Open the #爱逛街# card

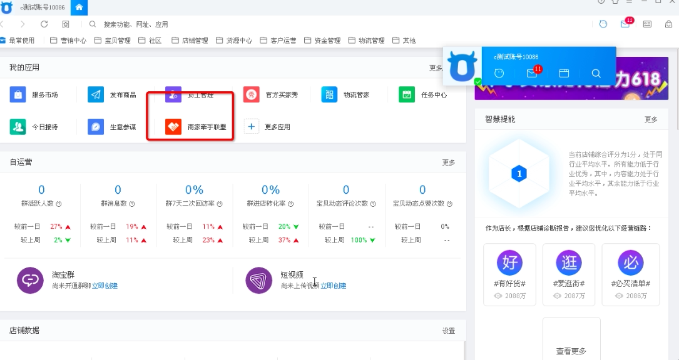pyautogui.click(x=569, y=274)
